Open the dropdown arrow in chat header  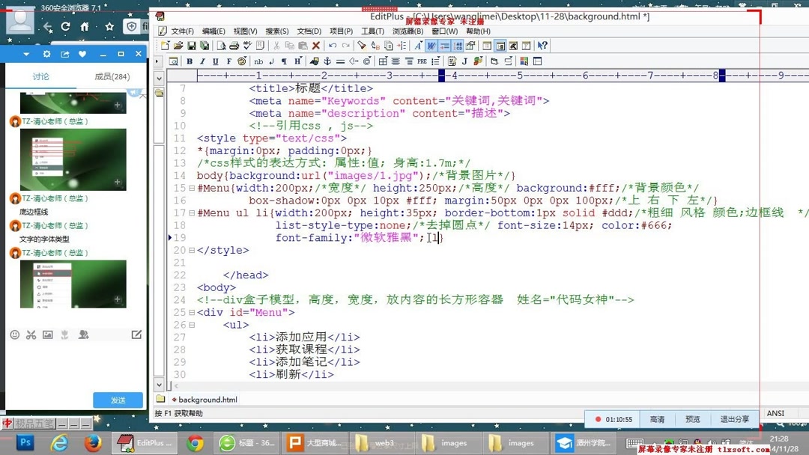[x=26, y=54]
